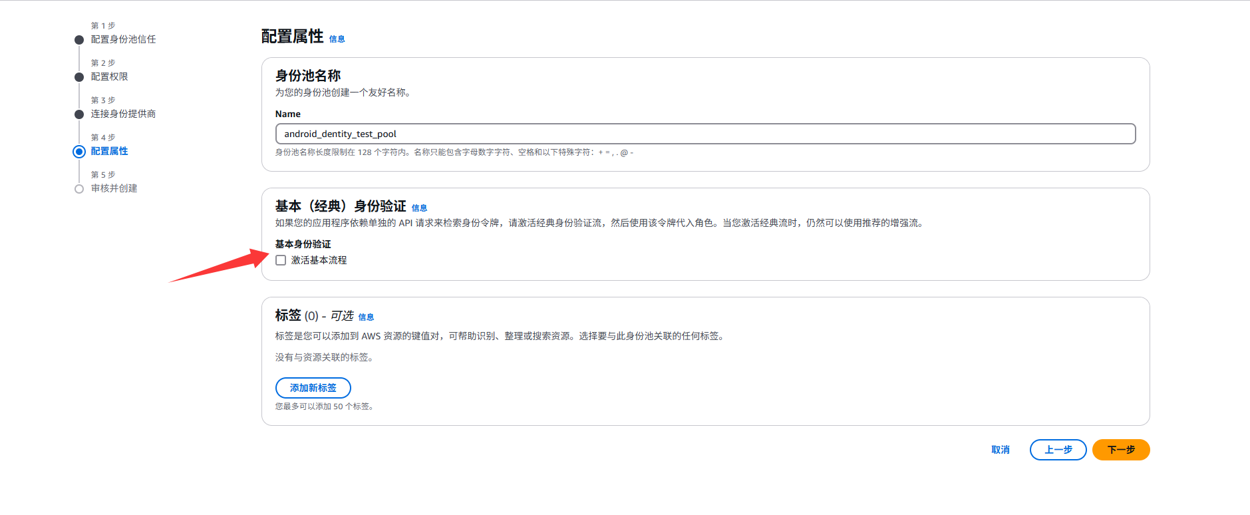Open 信息 link beside 基本（经典）身份验证 heading
Screen dimensions: 1250x515
pos(419,208)
